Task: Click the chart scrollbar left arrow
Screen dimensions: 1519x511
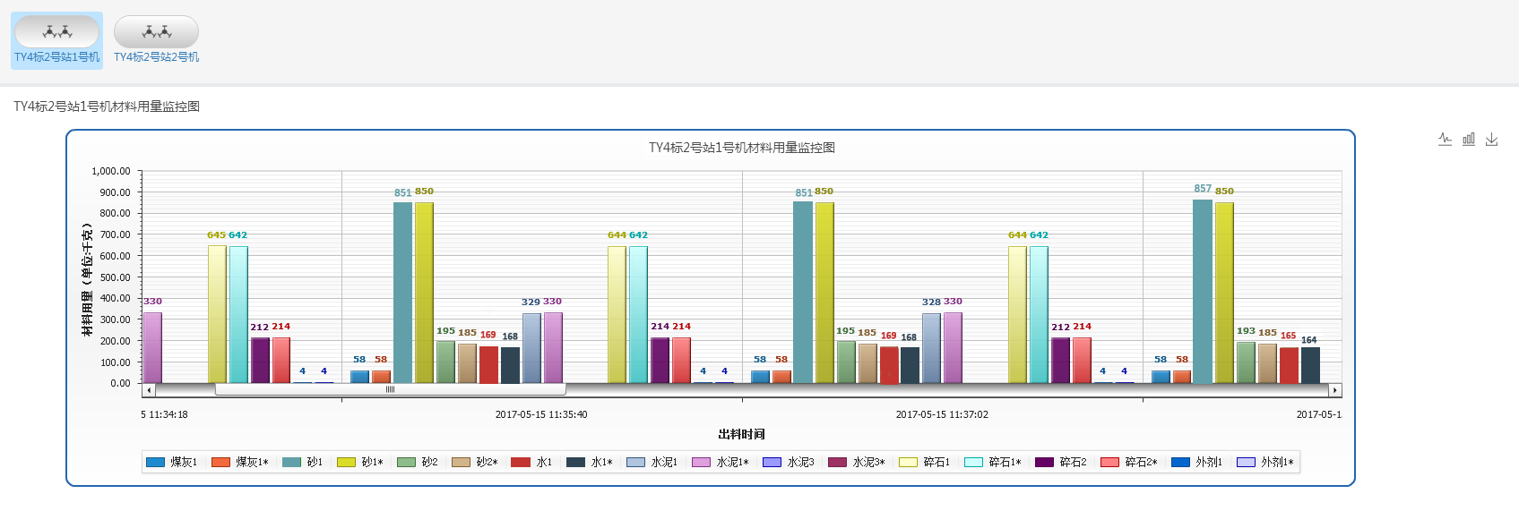Action: pos(150,390)
